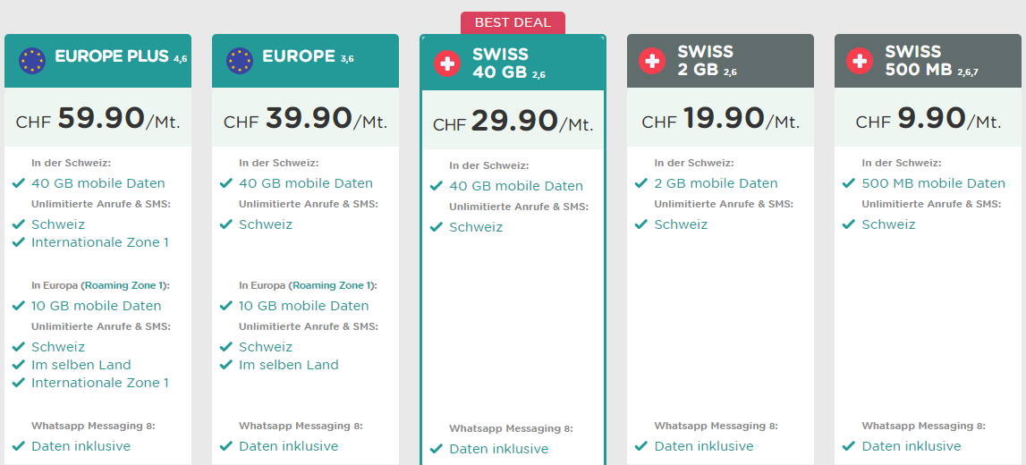Select the BEST DEAL badge

pos(513,22)
